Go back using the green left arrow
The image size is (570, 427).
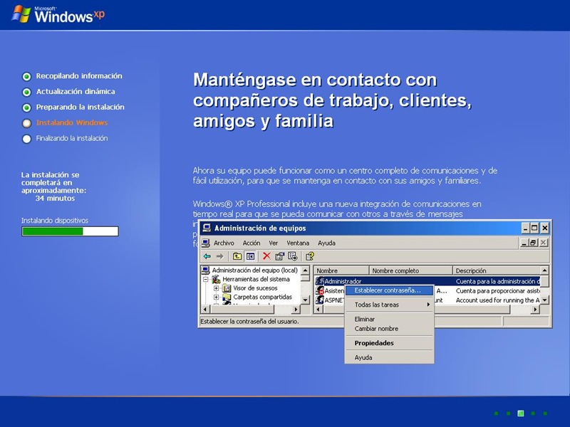tap(207, 256)
